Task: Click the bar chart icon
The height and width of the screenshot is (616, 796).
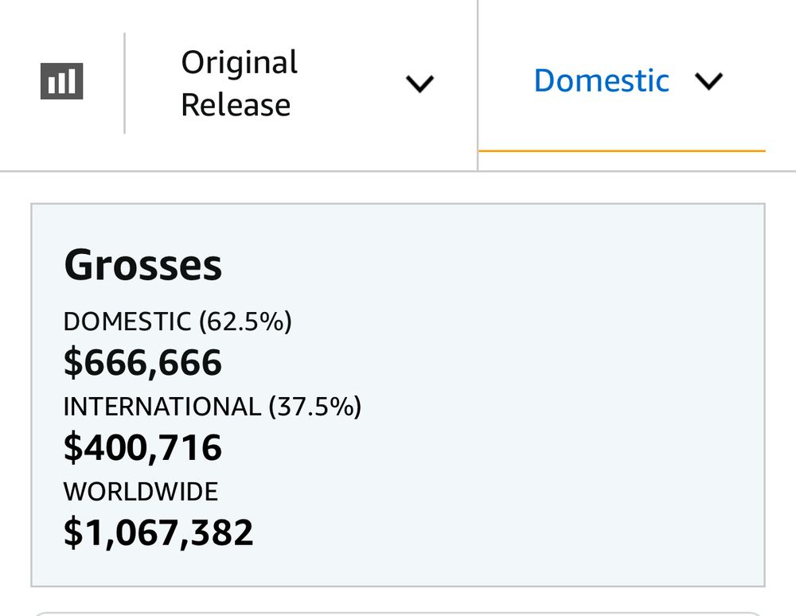Action: (61, 81)
